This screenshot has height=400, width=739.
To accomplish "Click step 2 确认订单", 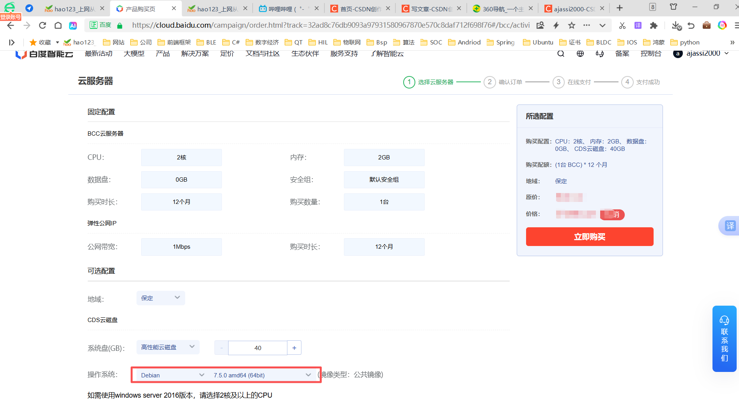I will (503, 82).
